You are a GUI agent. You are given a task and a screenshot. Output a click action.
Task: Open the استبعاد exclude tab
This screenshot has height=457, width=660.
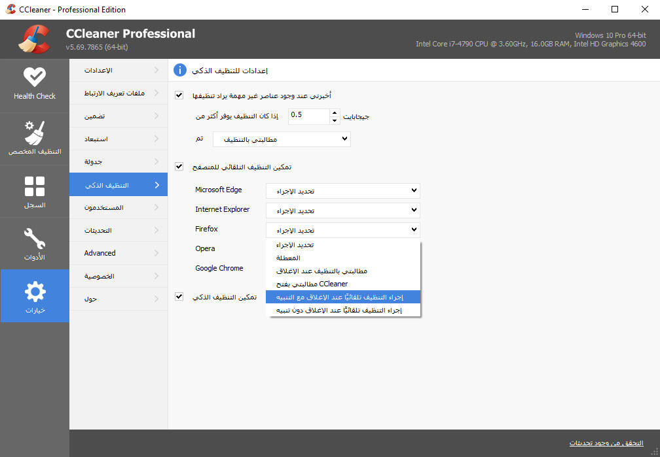[x=119, y=139]
